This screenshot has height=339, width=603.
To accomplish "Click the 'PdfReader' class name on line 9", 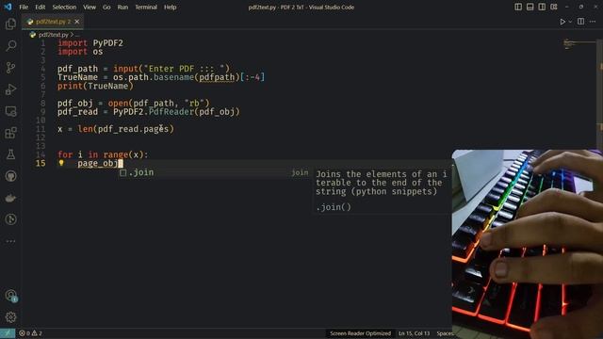I will (x=171, y=112).
